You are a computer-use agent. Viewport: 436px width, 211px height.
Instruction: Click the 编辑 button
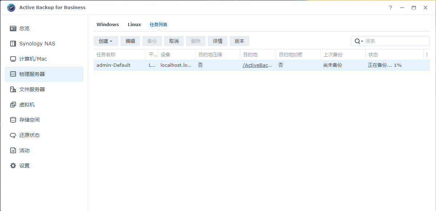click(x=130, y=41)
